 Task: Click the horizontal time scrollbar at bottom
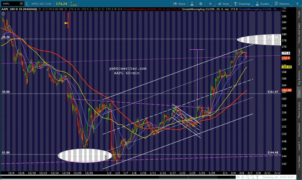pyautogui.click(x=188, y=177)
